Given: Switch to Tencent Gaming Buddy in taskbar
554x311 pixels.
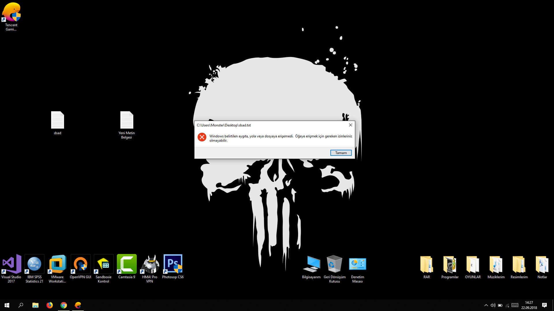Looking at the screenshot, I should click(x=78, y=305).
